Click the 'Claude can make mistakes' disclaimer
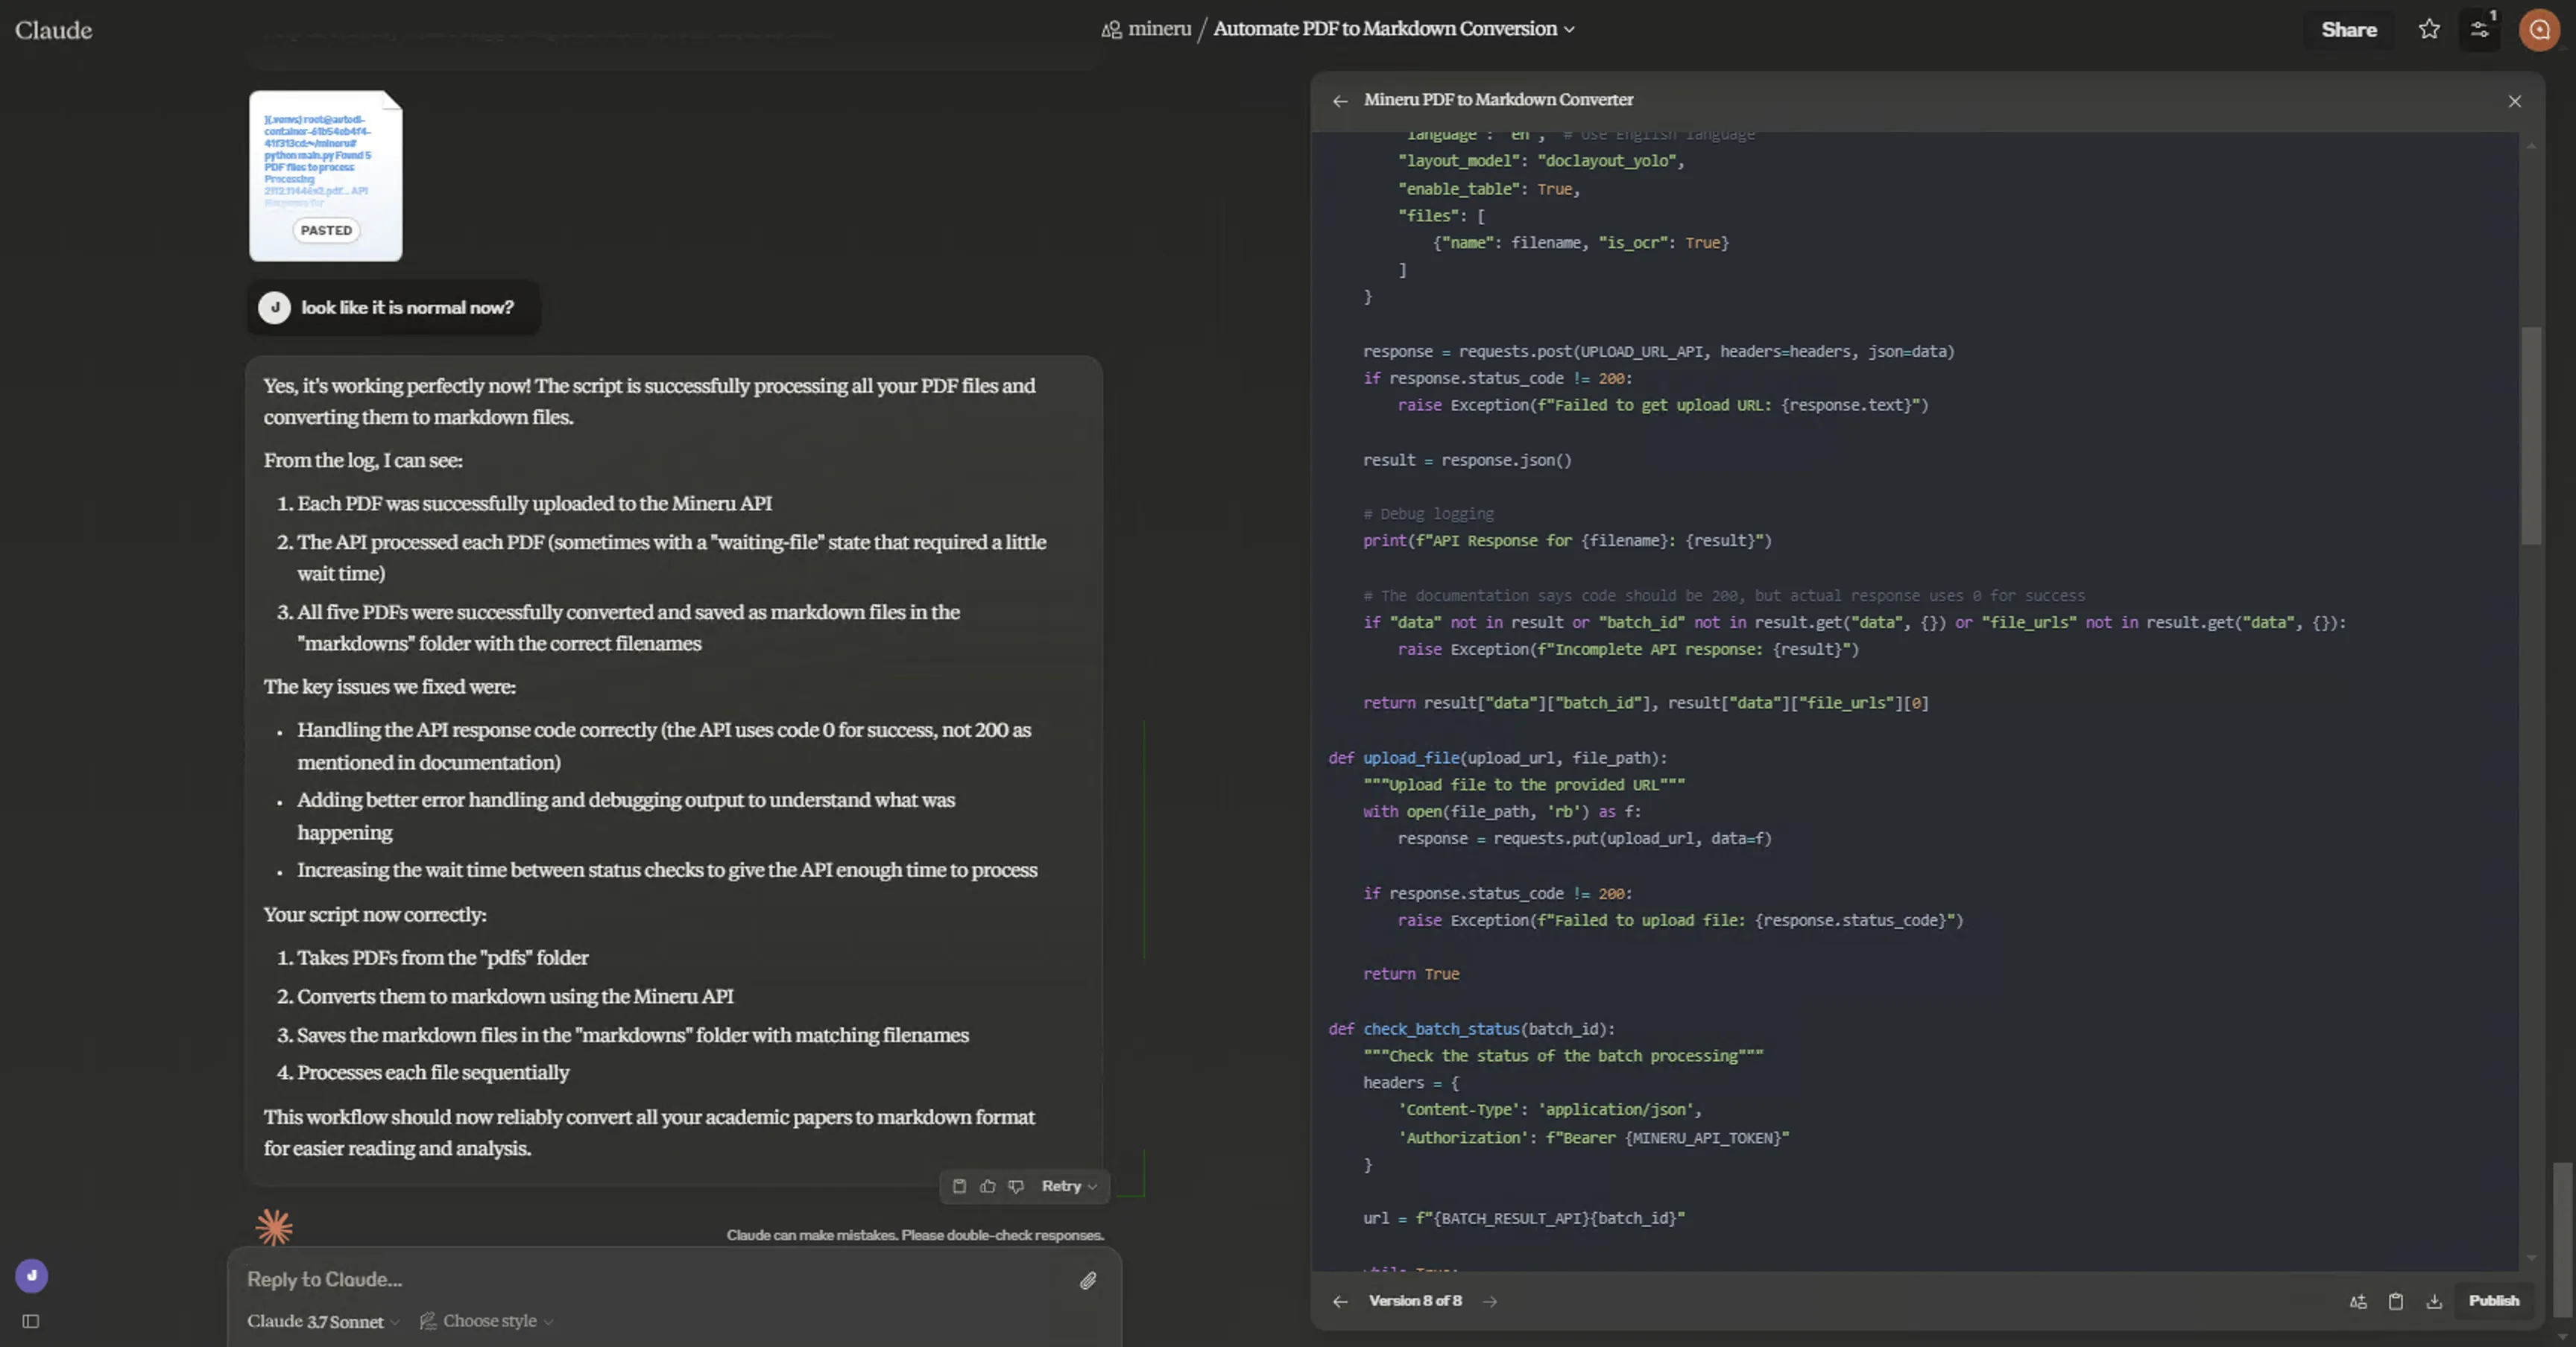The height and width of the screenshot is (1347, 2576). tap(915, 1235)
